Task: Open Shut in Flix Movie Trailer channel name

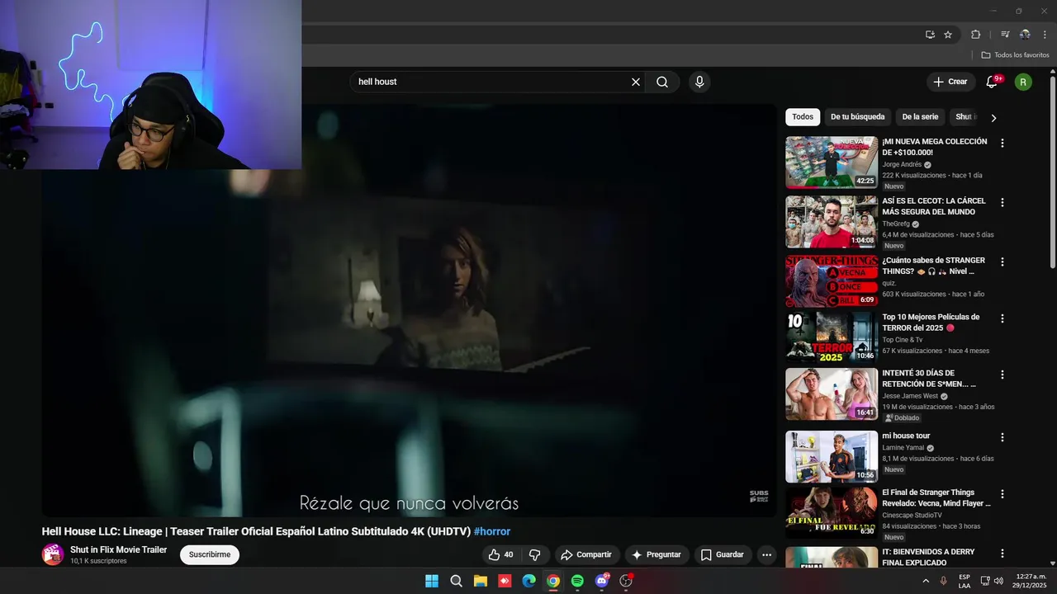Action: pos(118,549)
